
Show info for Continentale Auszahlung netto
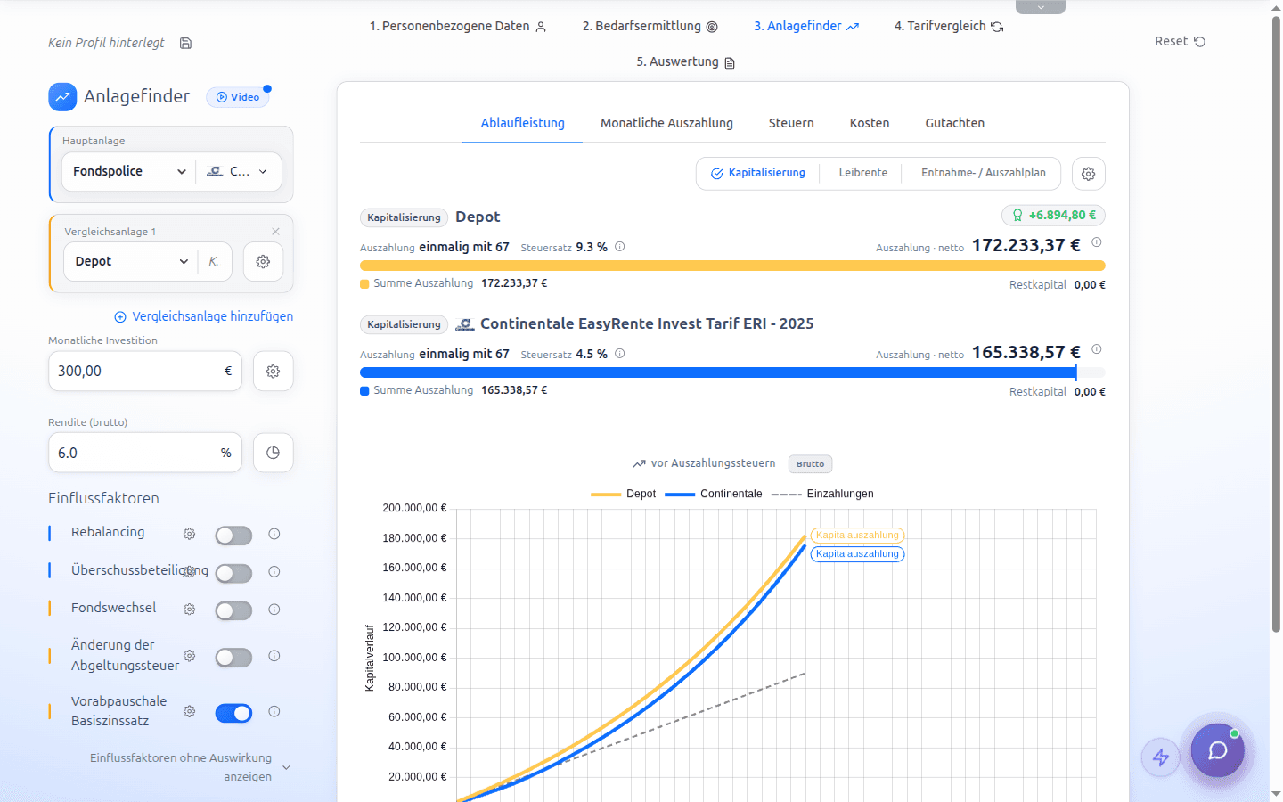[x=1097, y=349]
